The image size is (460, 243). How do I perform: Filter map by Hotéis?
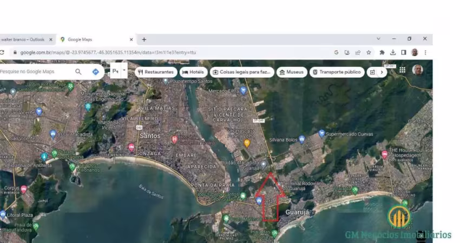pyautogui.click(x=193, y=72)
